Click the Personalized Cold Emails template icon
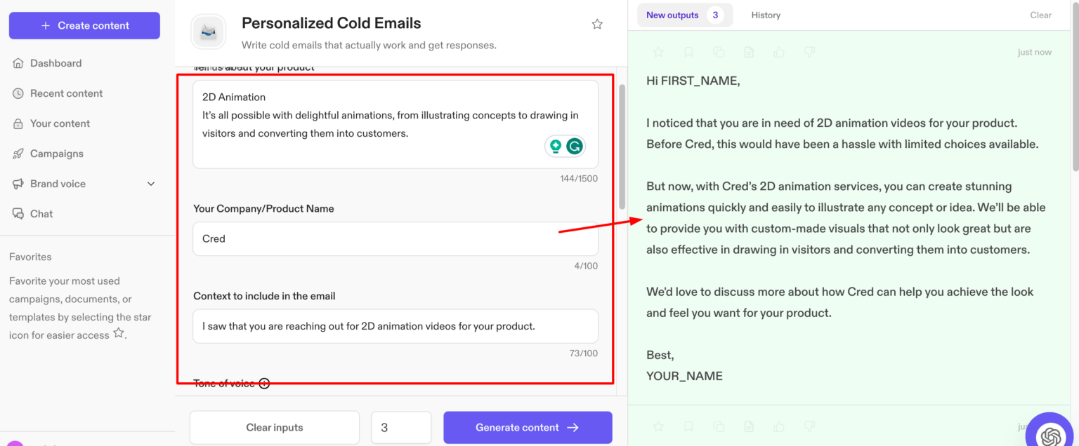Viewport: 1079px width, 446px height. [209, 32]
